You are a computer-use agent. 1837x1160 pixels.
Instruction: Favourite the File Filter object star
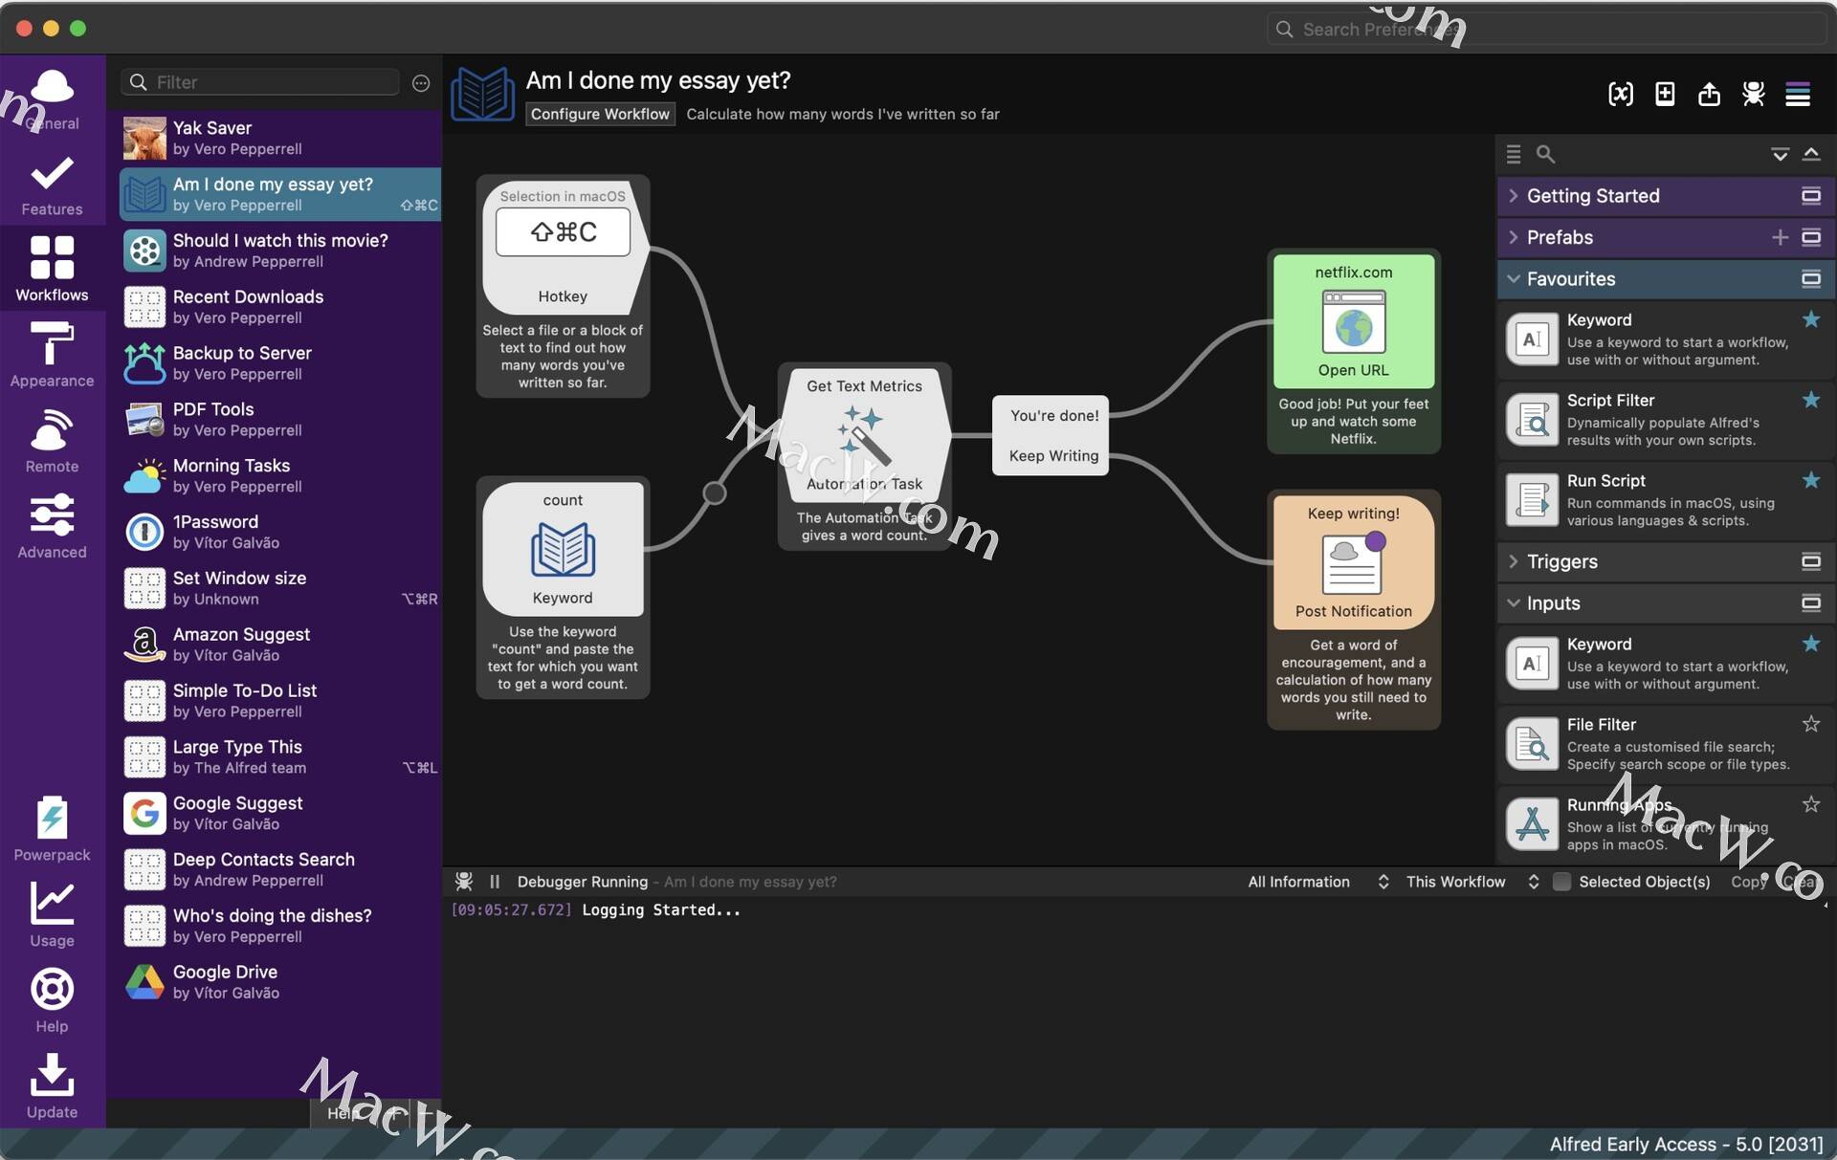coord(1810,725)
